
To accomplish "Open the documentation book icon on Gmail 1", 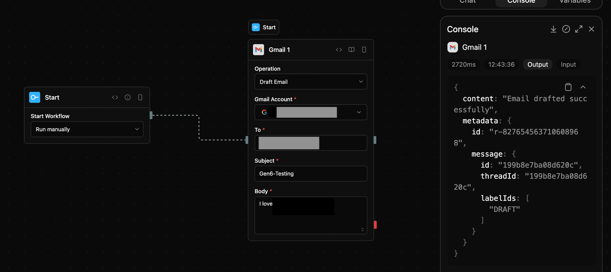I will tap(351, 50).
